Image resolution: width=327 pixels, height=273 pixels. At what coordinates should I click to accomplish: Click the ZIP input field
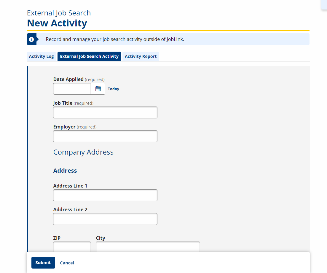72,247
